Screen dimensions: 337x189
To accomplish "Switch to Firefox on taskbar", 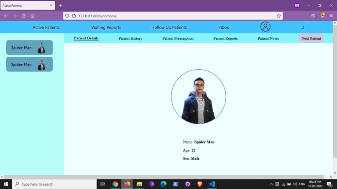I will (x=127, y=184).
